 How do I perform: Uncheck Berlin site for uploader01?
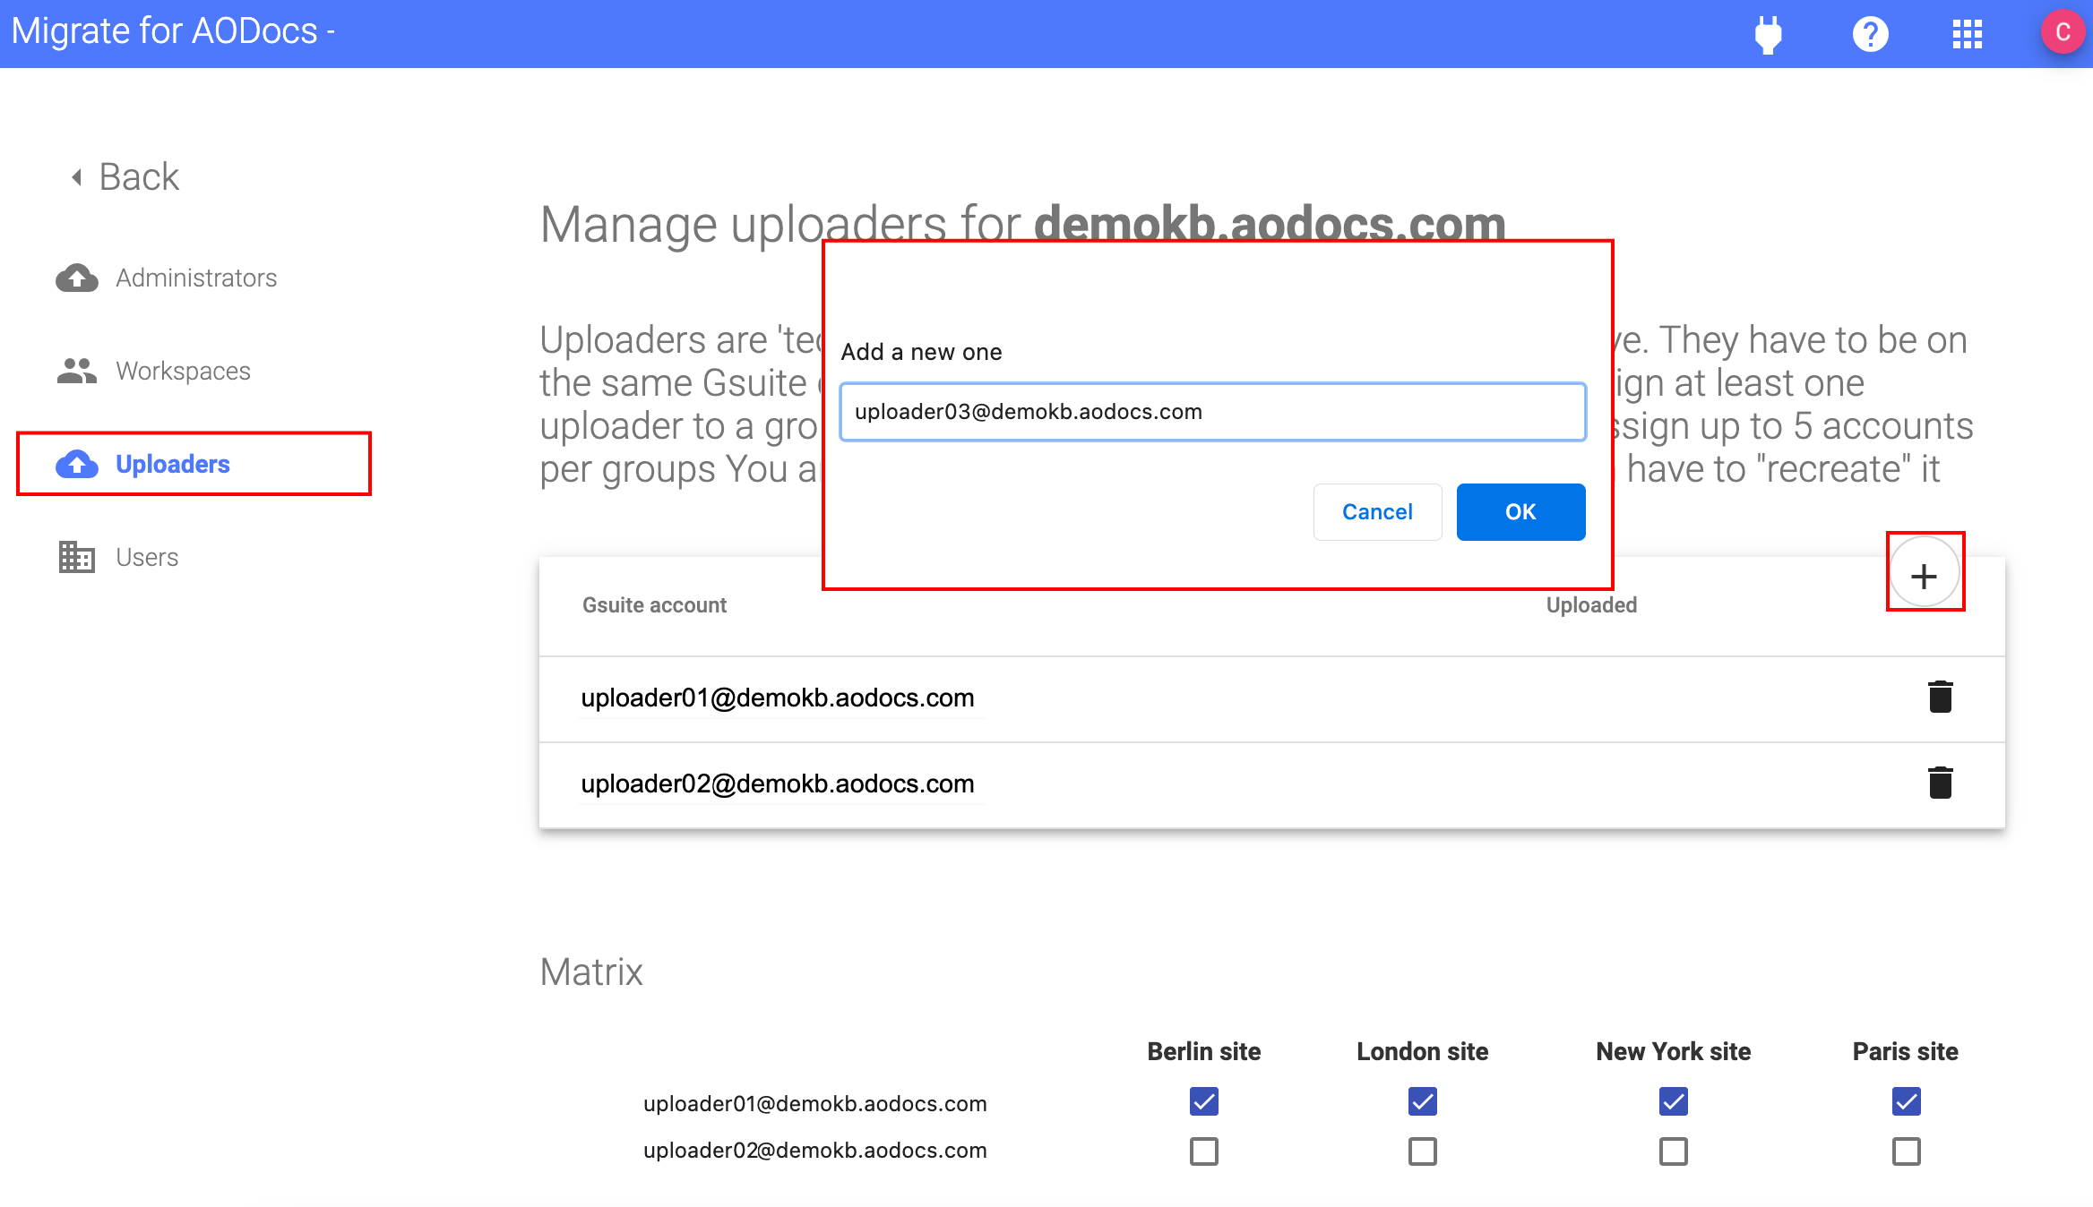pos(1203,1101)
